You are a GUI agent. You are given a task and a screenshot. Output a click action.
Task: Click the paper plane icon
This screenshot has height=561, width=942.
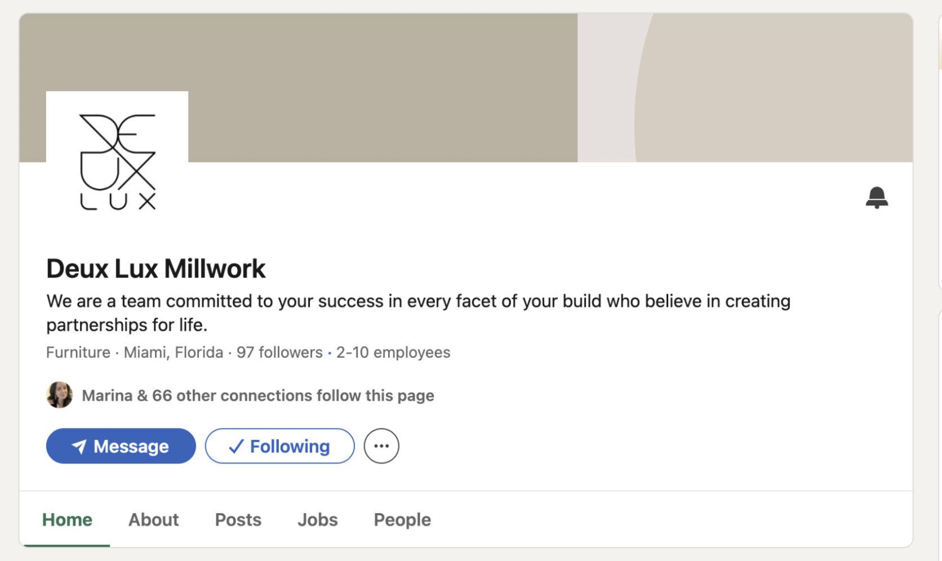click(x=79, y=447)
